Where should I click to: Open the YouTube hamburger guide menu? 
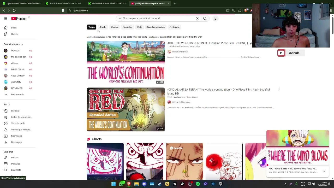coord(5,18)
